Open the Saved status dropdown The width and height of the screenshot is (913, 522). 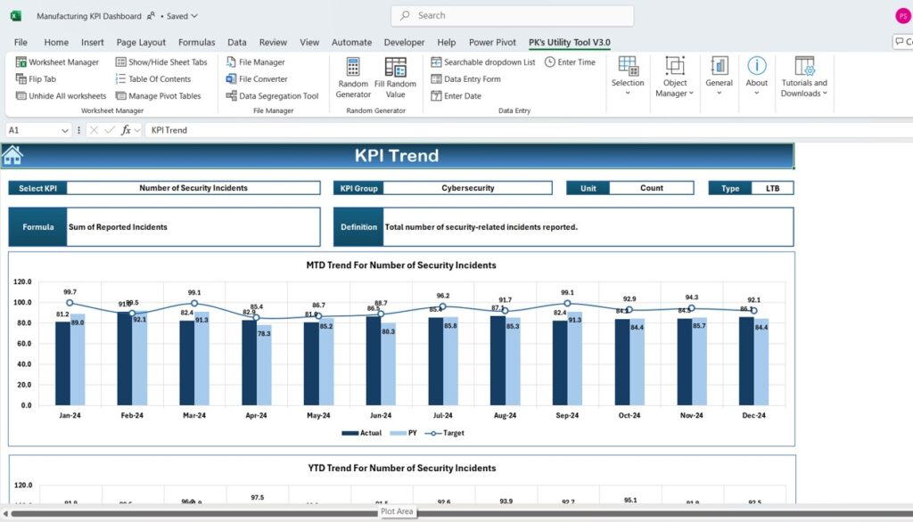point(182,16)
